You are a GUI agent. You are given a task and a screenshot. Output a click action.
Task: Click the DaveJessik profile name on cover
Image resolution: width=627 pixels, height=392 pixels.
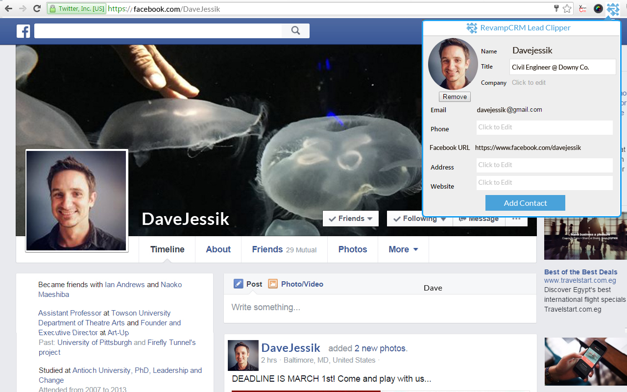[185, 219]
